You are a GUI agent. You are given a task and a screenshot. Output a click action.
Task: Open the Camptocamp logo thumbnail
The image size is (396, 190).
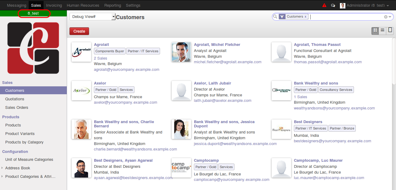click(181, 168)
